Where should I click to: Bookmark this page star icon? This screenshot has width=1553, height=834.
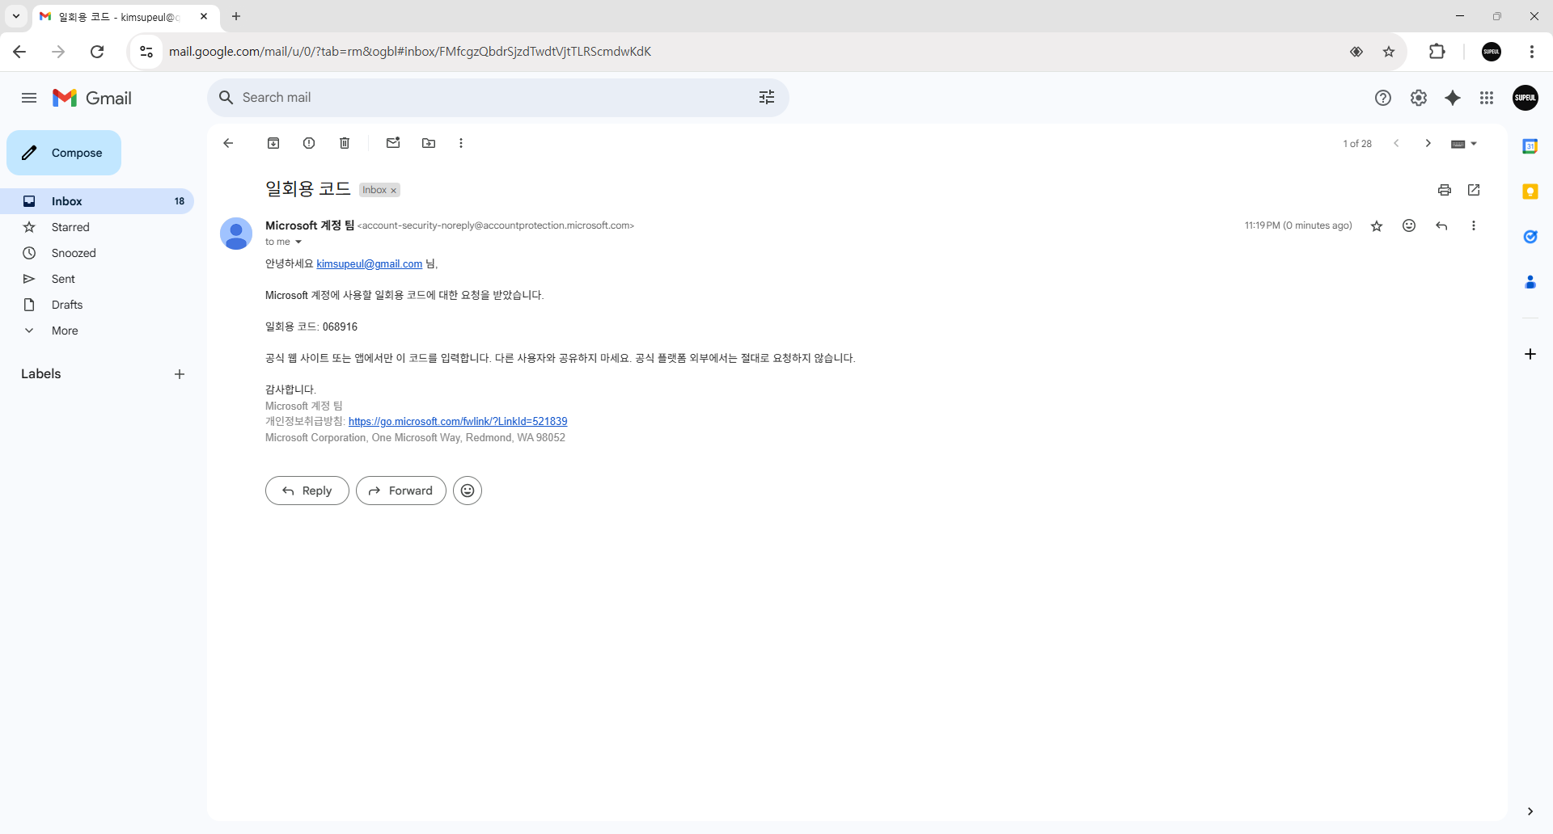[1389, 52]
